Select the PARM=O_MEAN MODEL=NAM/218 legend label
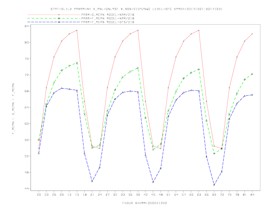 tap(108, 15)
